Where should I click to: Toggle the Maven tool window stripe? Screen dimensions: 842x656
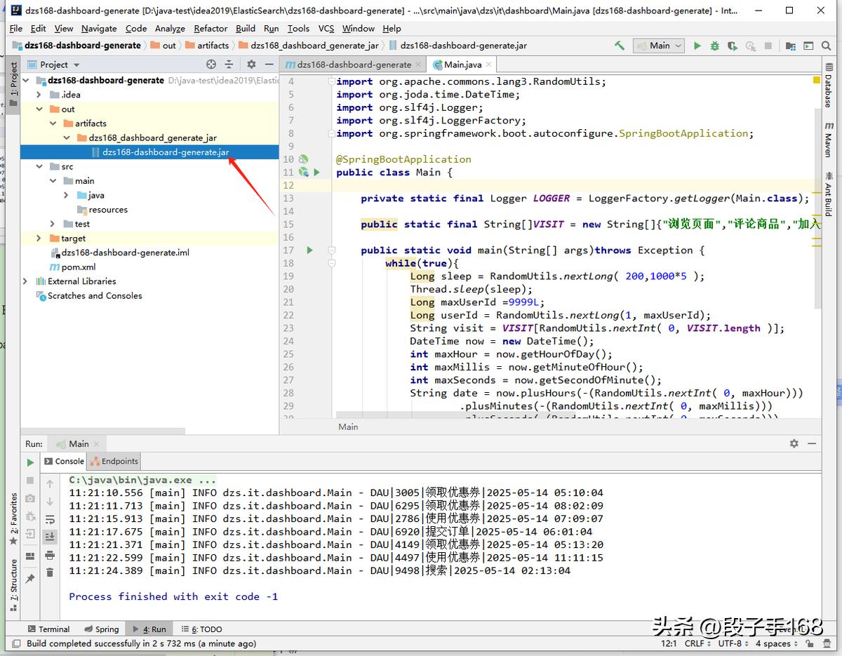click(829, 140)
